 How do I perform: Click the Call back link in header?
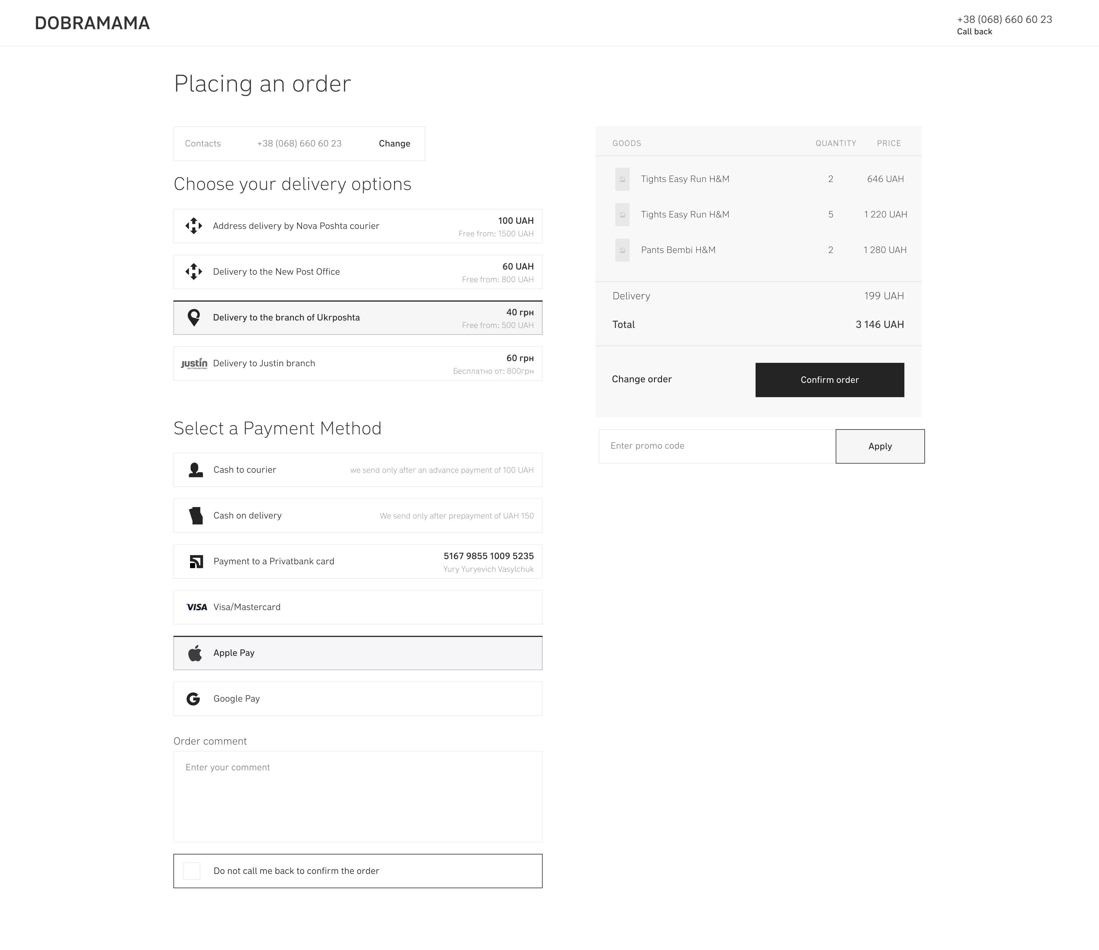(974, 32)
